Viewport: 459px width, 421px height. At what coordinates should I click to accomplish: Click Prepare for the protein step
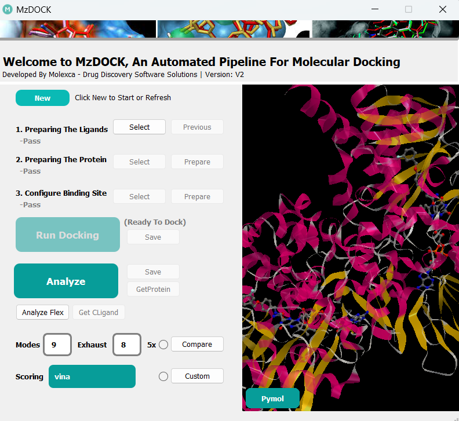coord(197,162)
